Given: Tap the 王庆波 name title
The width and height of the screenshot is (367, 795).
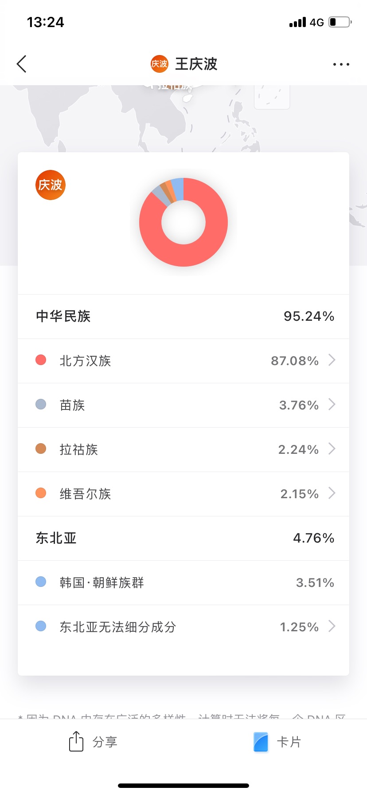Looking at the screenshot, I should (196, 64).
